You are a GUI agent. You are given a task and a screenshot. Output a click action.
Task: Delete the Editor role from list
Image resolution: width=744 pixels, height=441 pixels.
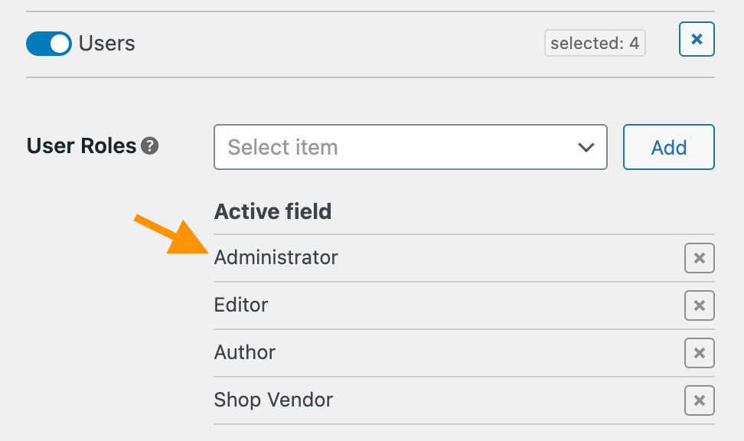point(699,305)
